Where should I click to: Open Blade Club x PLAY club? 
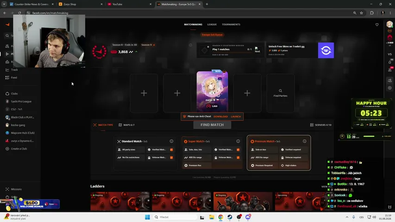click(19, 117)
